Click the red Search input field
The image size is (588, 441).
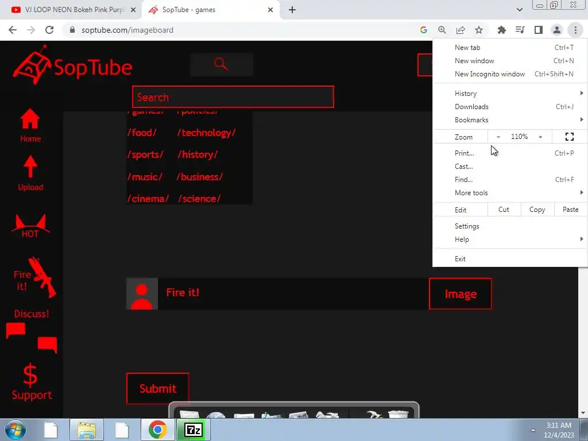tap(233, 97)
